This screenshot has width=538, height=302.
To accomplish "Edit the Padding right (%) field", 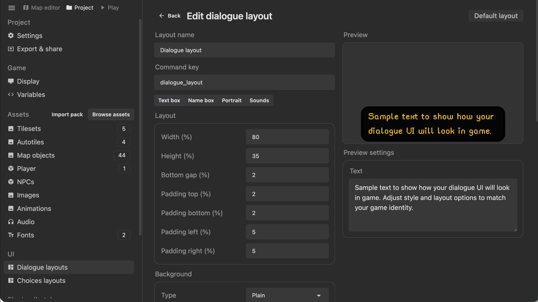I will (287, 251).
